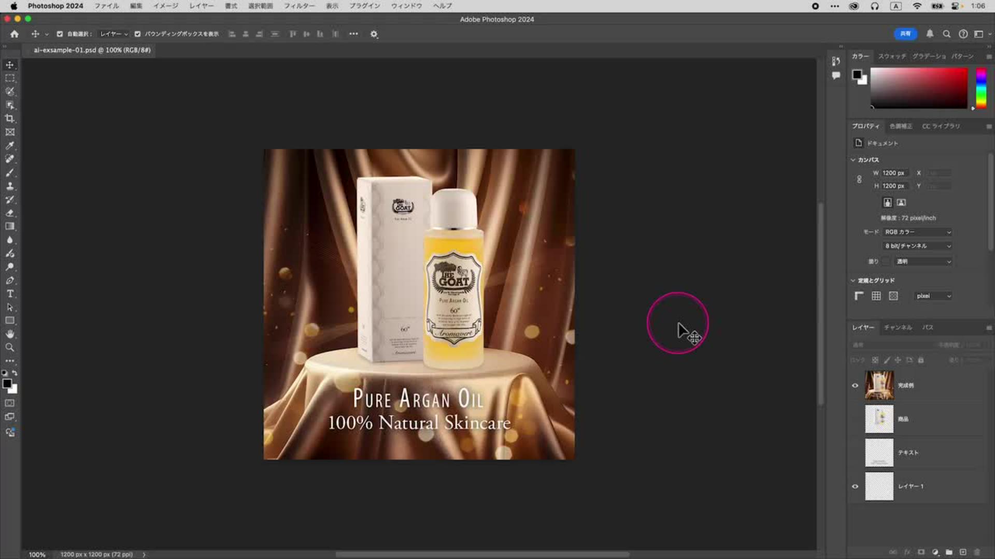The height and width of the screenshot is (559, 995).
Task: Toggle the auto-select checkbox
Action: pyautogui.click(x=60, y=34)
